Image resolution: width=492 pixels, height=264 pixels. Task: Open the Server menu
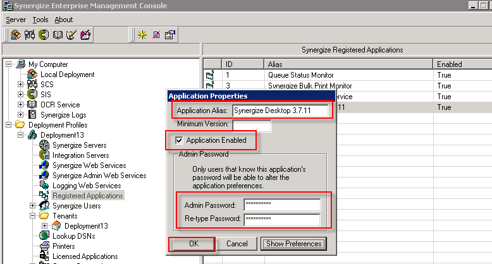coord(16,20)
